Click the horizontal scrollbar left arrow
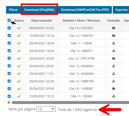This screenshot has width=129, height=116. [x=9, y=102]
